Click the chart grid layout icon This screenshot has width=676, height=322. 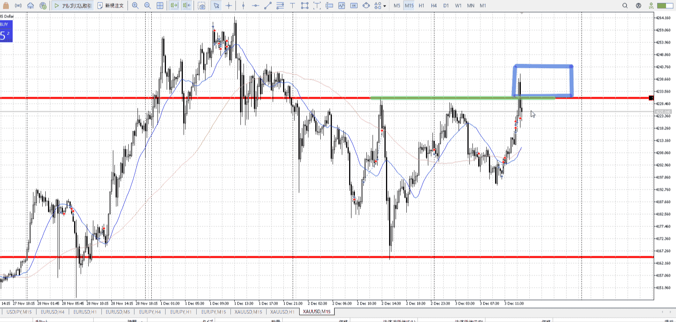click(160, 6)
